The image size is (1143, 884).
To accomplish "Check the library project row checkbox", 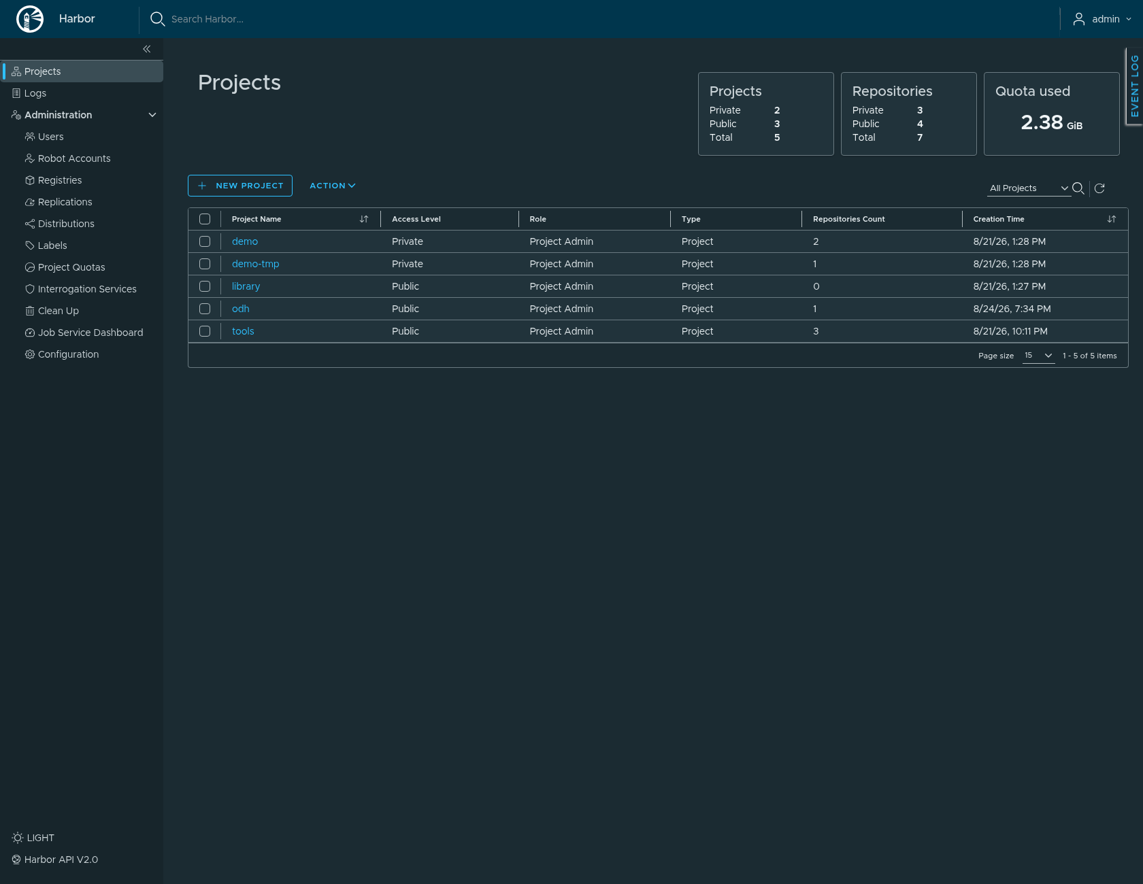I will click(x=205, y=286).
